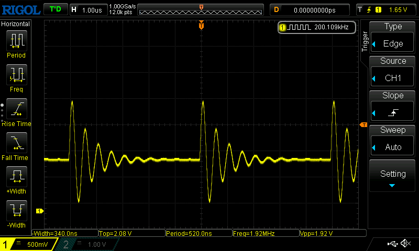Screen dimensions: 419x251
Task: Toggle channel 2 1.00 V indicator
Action: pyautogui.click(x=87, y=244)
